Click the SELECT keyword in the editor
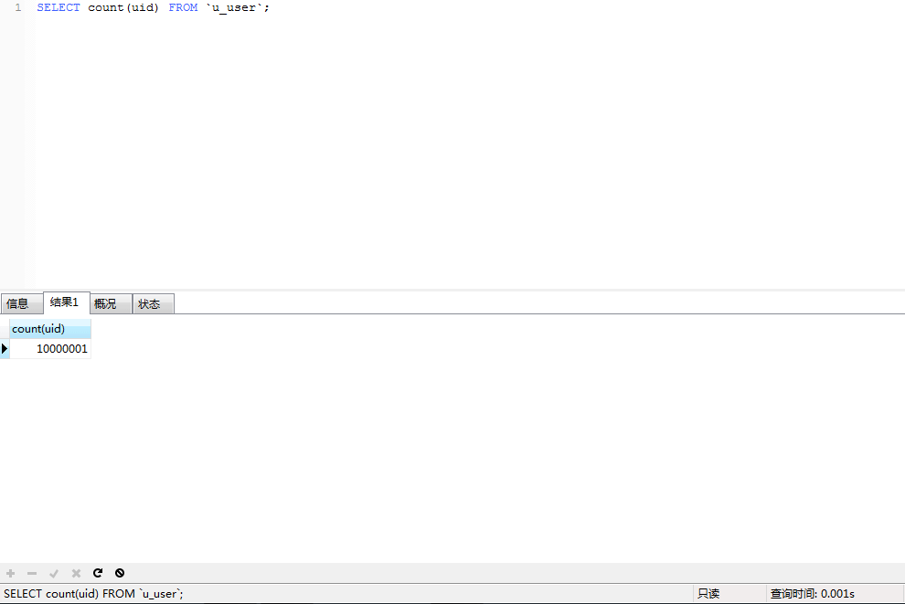This screenshot has width=905, height=604. click(x=59, y=7)
